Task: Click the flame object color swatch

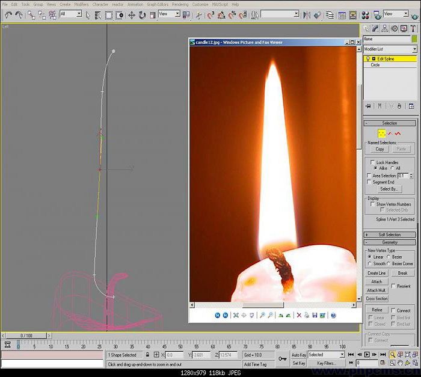Action: coord(414,39)
